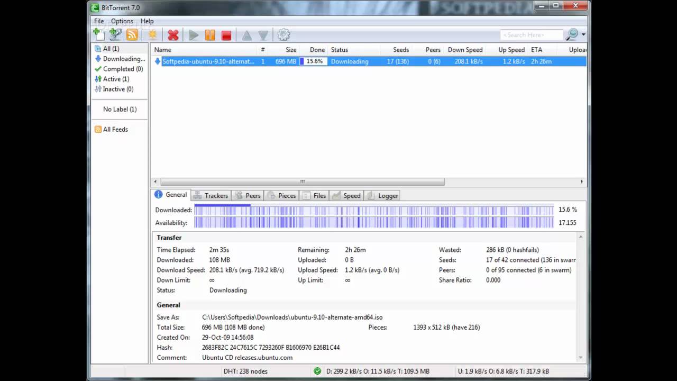Click the 2h 26m ETA cell
This screenshot has height=381, width=677.
542,61
